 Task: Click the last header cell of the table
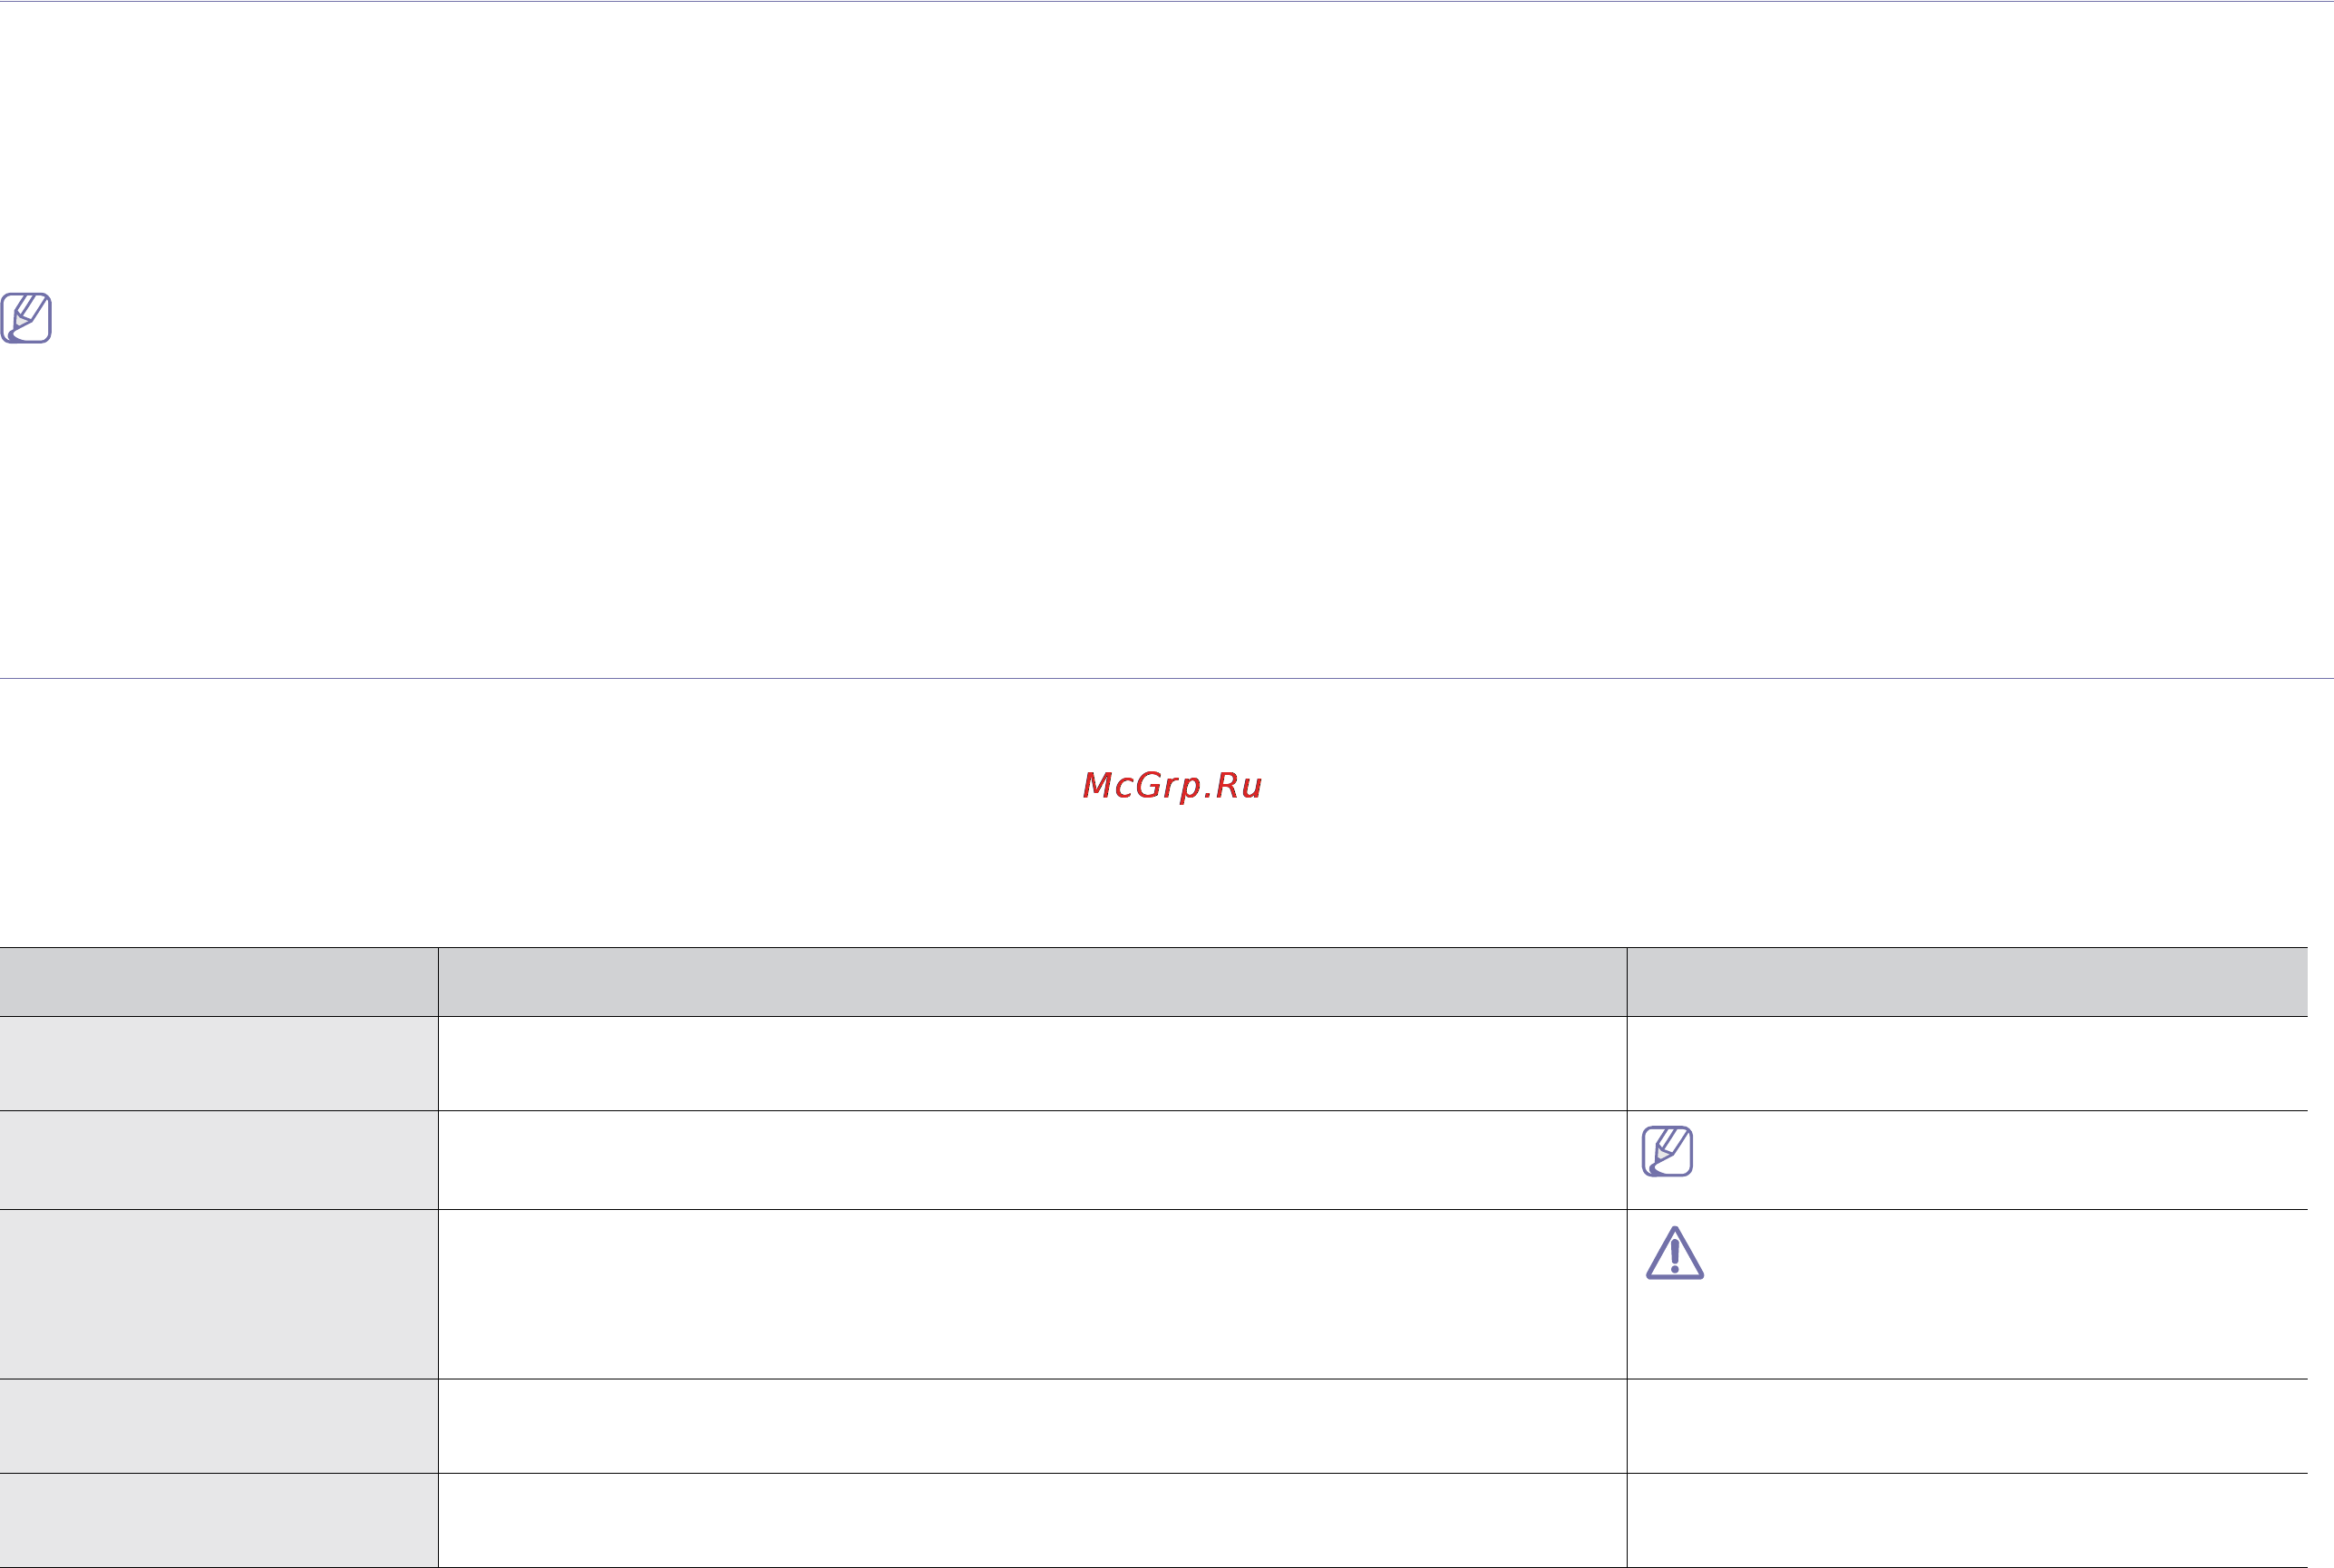(x=1967, y=982)
